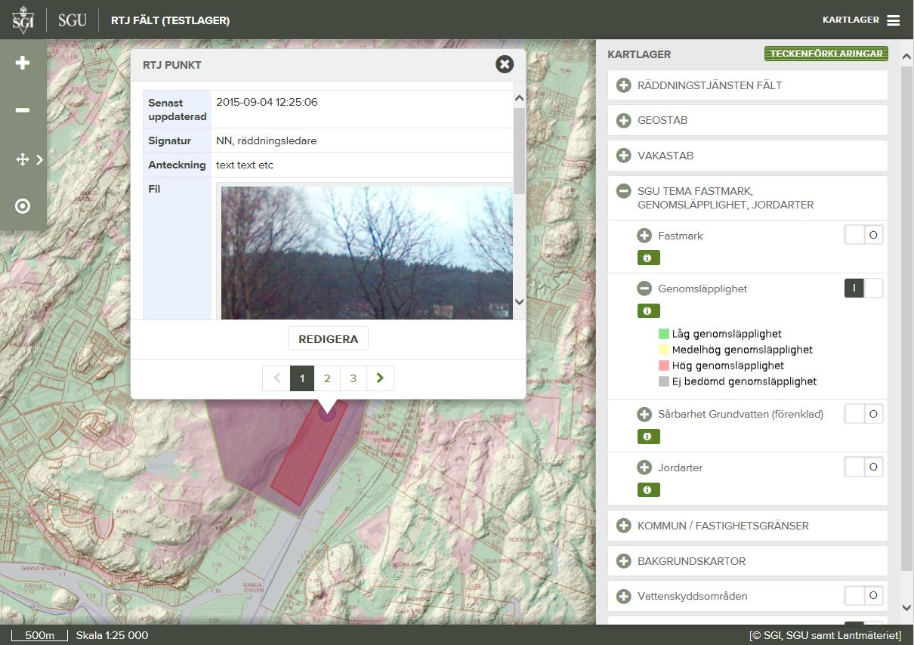The height and width of the screenshot is (645, 914).
Task: Select the purple RTJ point marker
Action: point(327,412)
